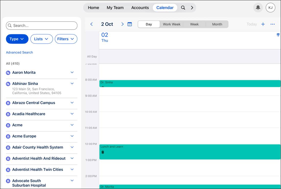Click Acme Europe account icon
The height and width of the screenshot is (189, 281).
[8, 136]
